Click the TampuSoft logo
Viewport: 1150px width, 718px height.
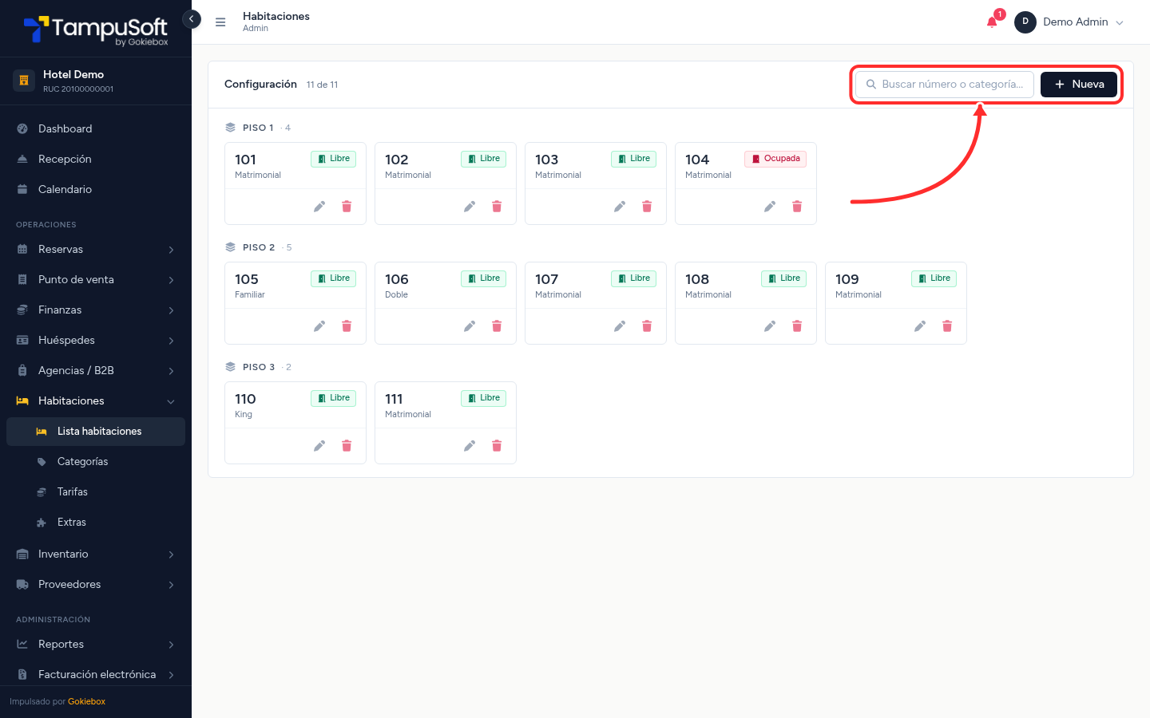pos(96,30)
